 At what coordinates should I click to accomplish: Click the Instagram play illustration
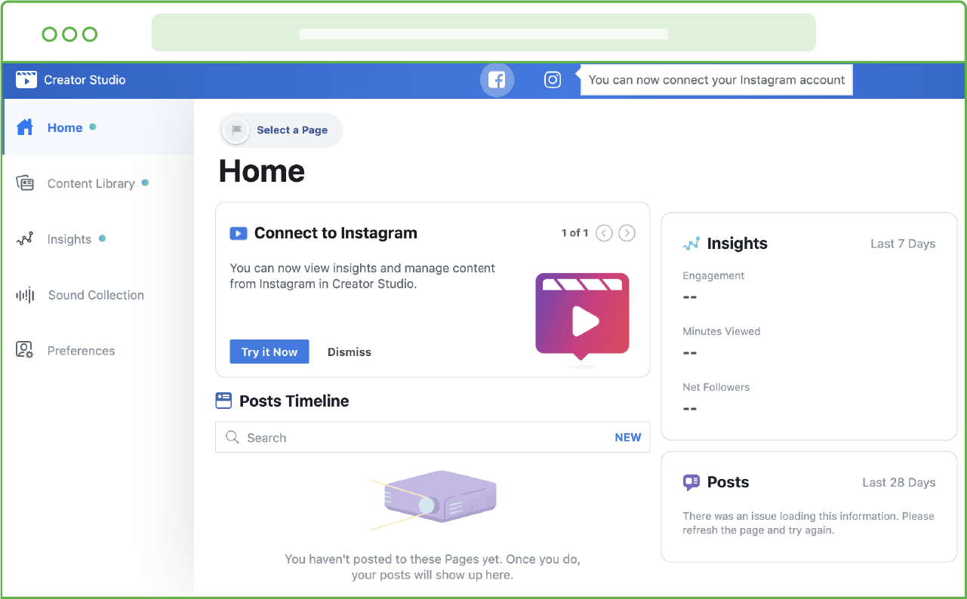[582, 318]
